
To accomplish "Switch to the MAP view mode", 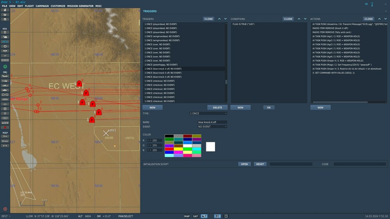I will pos(187,216).
